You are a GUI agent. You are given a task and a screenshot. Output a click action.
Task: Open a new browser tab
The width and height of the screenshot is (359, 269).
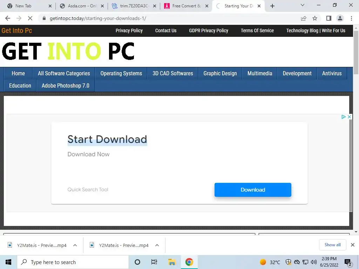272,6
